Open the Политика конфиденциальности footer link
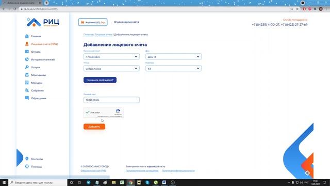 [178, 171]
